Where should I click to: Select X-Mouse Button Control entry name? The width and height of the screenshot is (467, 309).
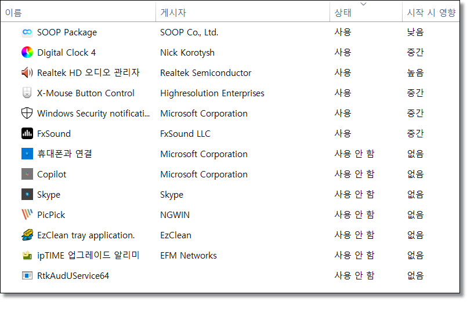[x=86, y=93]
